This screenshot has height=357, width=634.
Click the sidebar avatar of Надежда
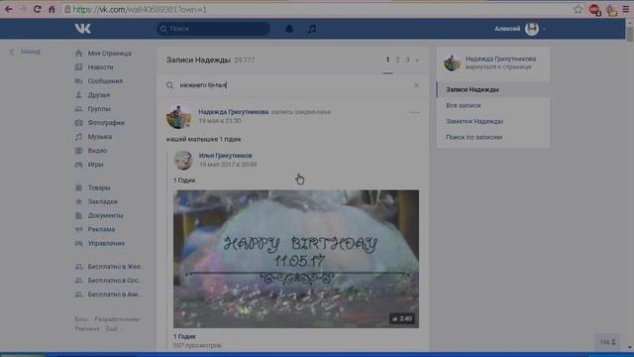click(x=452, y=62)
